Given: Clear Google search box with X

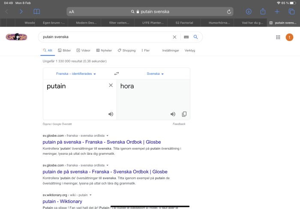Looking at the screenshot, I should 174,37.
